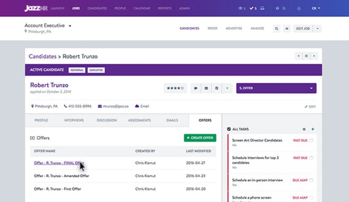
Task: Switch to the DISCUSSION tab
Action: (107, 120)
